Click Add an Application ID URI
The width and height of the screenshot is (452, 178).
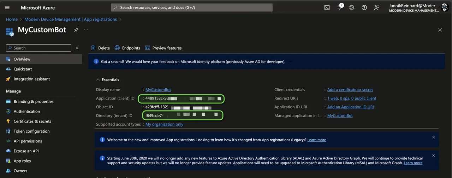pyautogui.click(x=350, y=107)
